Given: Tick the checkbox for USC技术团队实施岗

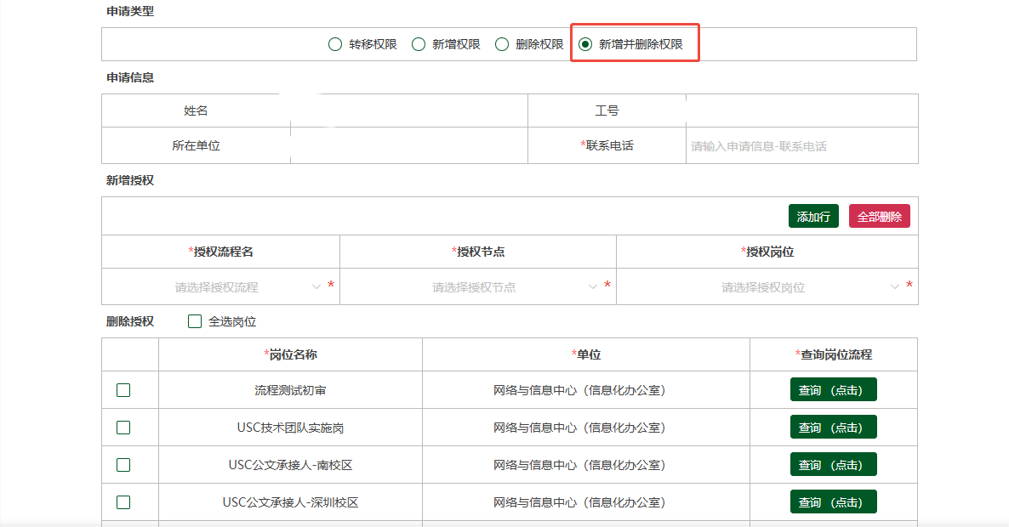Looking at the screenshot, I should coord(123,428).
